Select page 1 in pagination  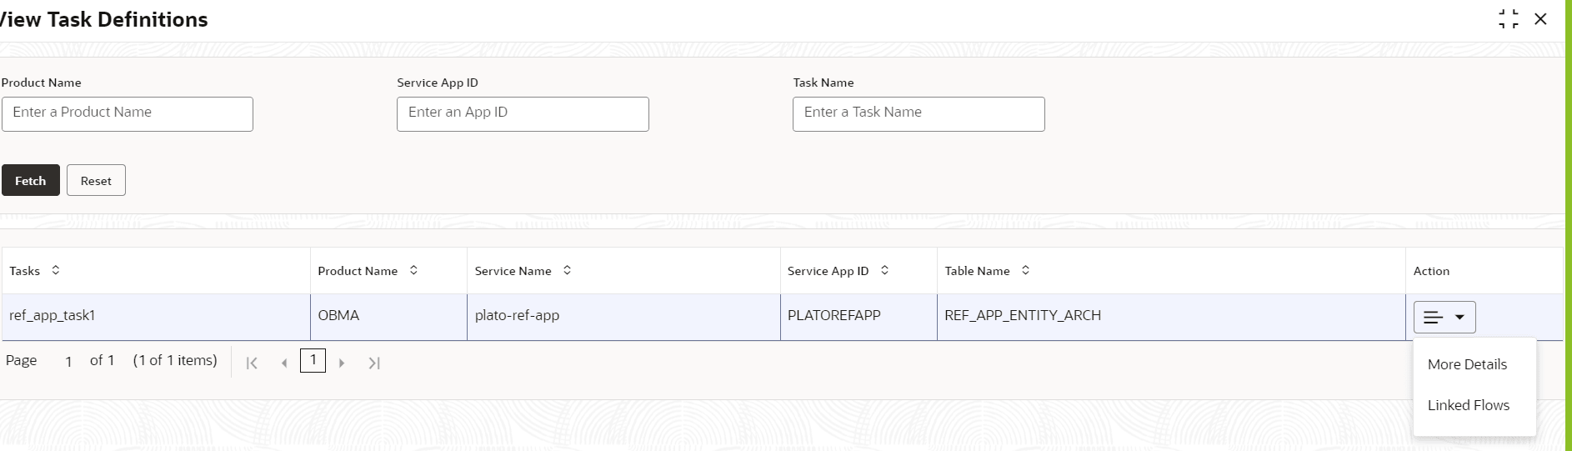313,360
